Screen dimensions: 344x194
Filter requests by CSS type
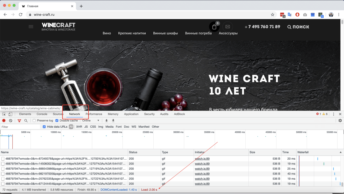click(93, 127)
